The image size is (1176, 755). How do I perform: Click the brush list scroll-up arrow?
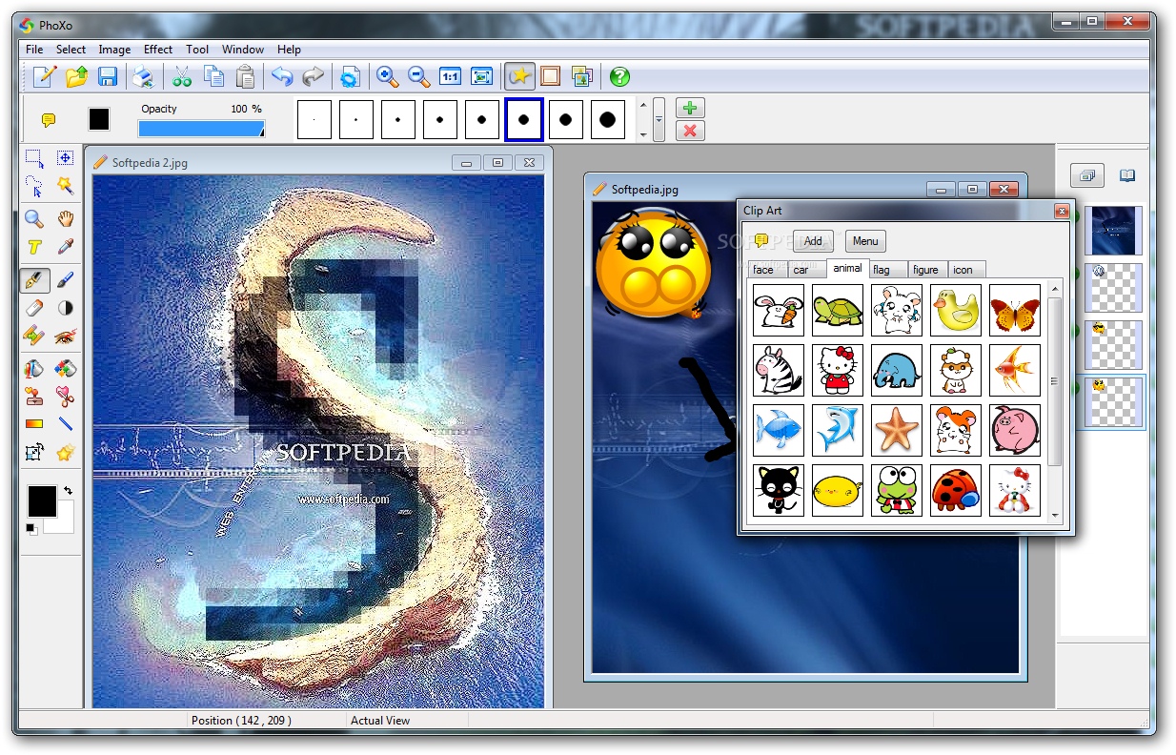tap(643, 106)
